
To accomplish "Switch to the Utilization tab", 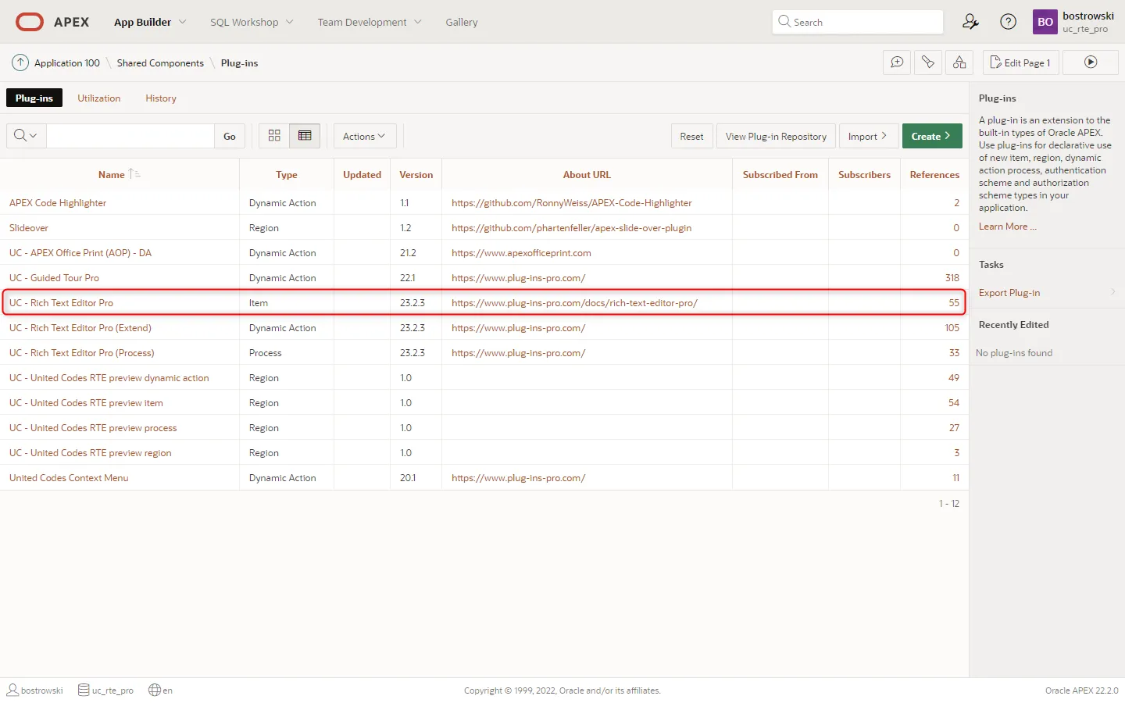I will [x=99, y=98].
